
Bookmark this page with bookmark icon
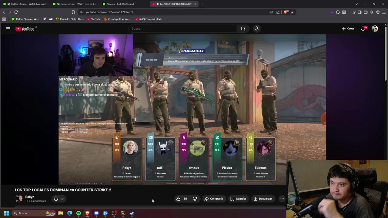tap(73, 12)
